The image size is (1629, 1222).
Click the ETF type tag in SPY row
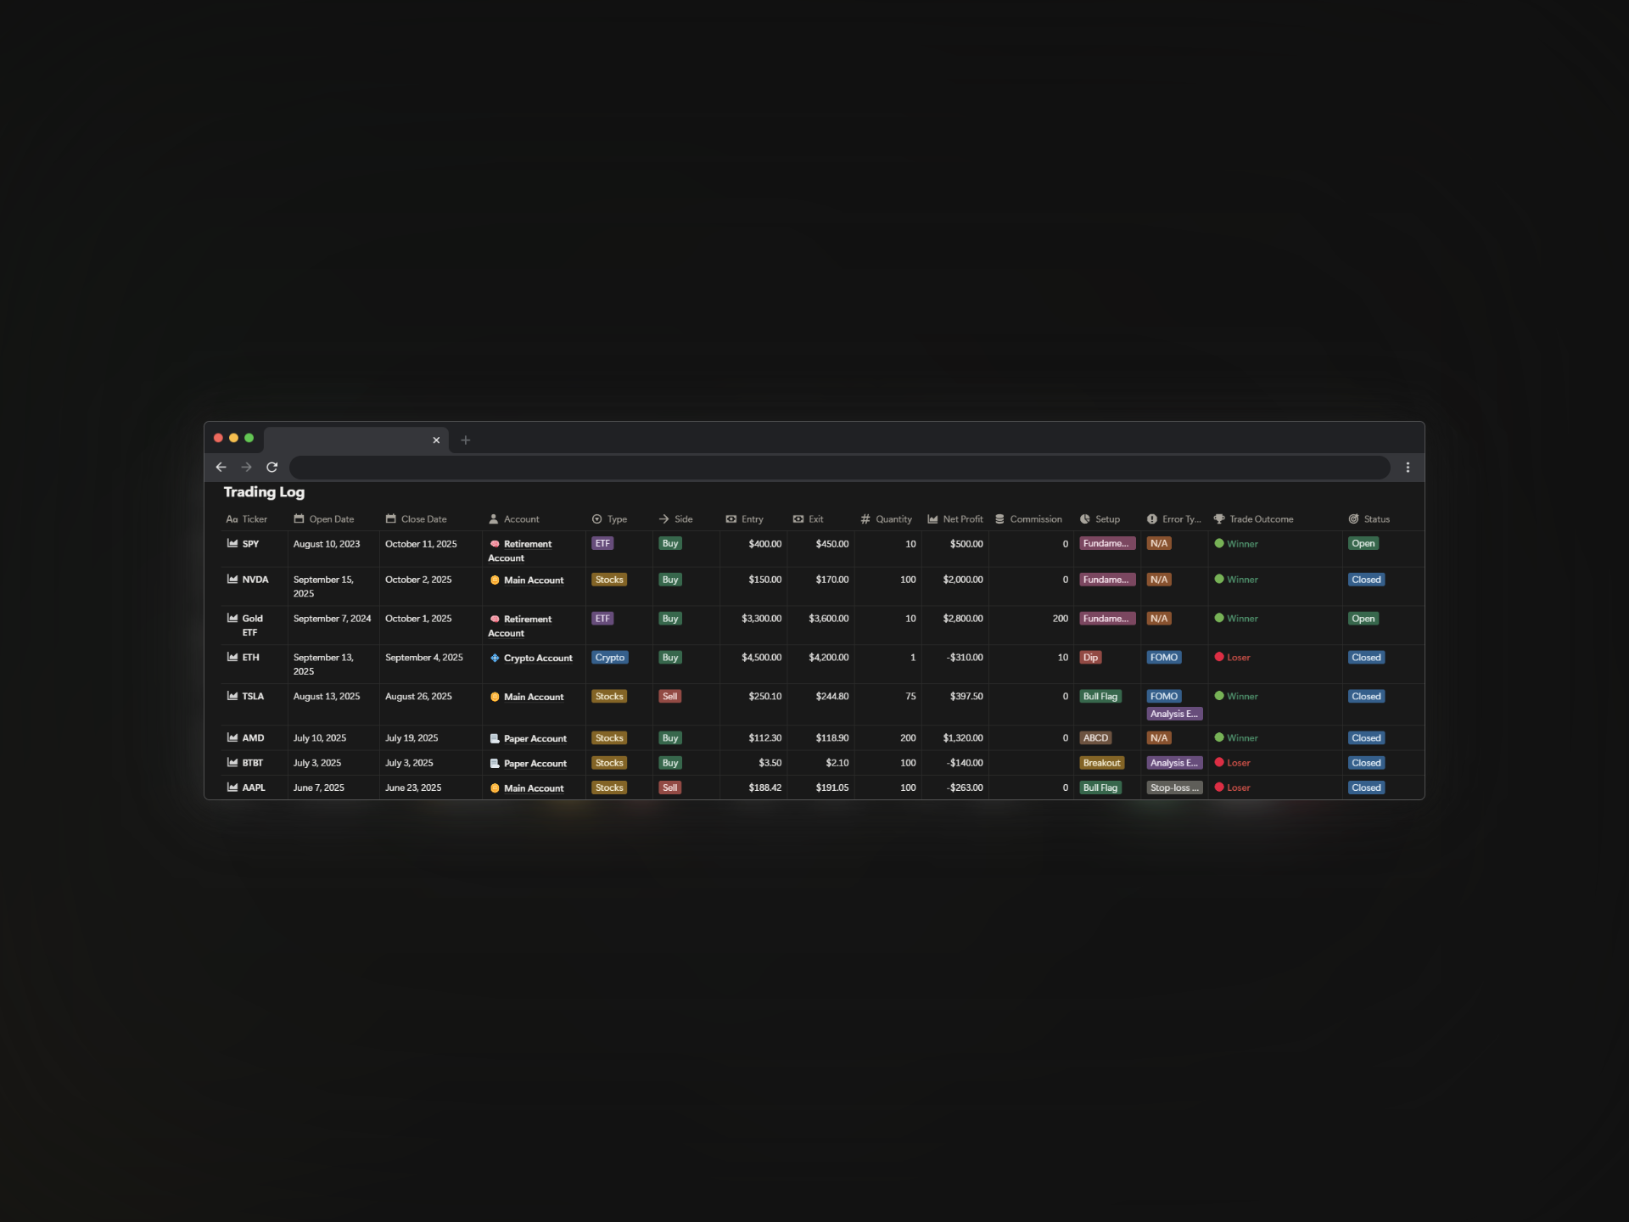pos(602,543)
